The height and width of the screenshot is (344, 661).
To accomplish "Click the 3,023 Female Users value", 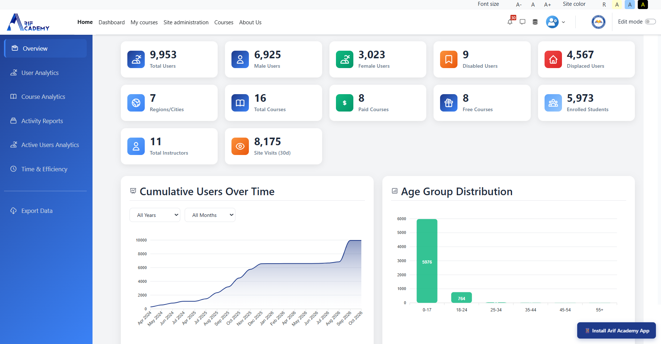I will [372, 55].
